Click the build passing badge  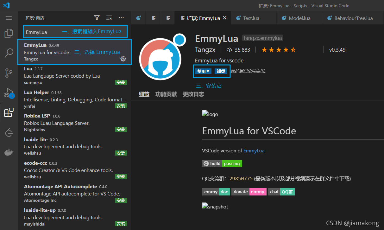[222, 163]
